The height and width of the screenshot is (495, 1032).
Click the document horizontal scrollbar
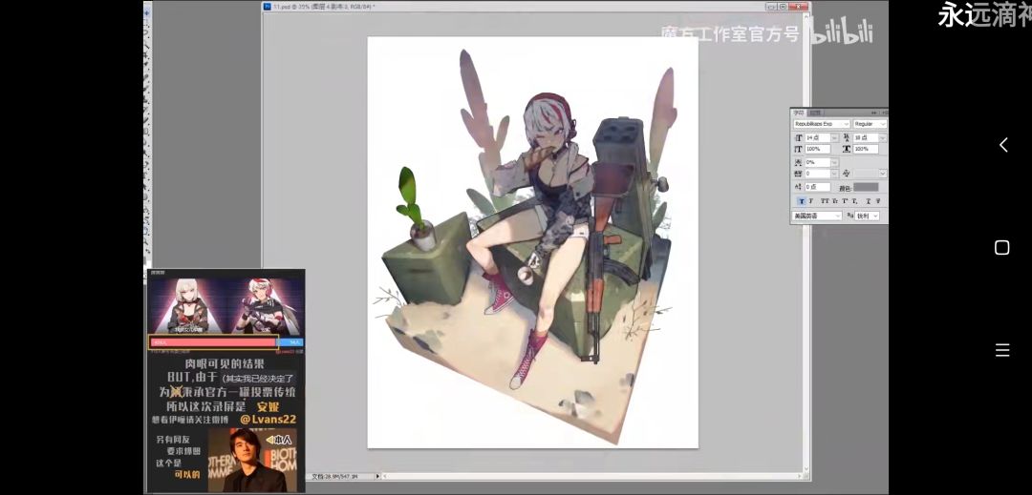[x=593, y=476]
